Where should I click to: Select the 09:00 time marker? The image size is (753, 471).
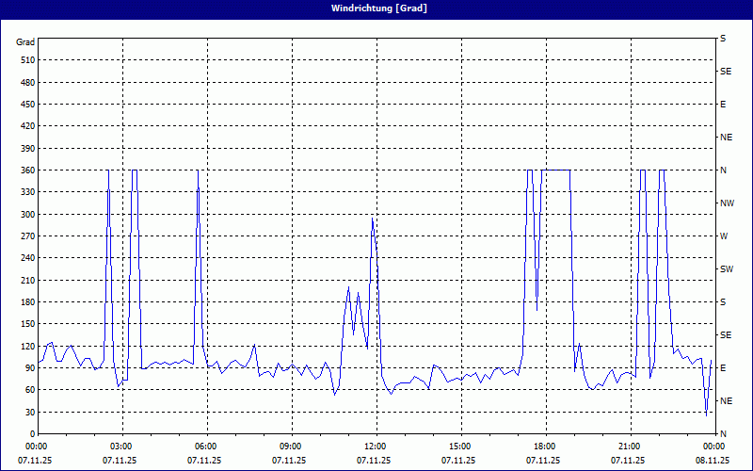[x=291, y=446]
